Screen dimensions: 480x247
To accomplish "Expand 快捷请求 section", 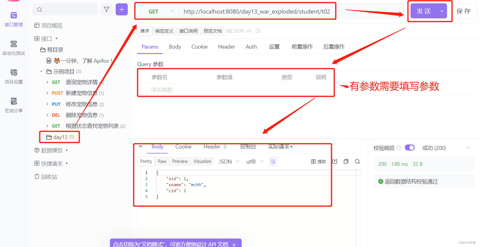I will [x=67, y=163].
